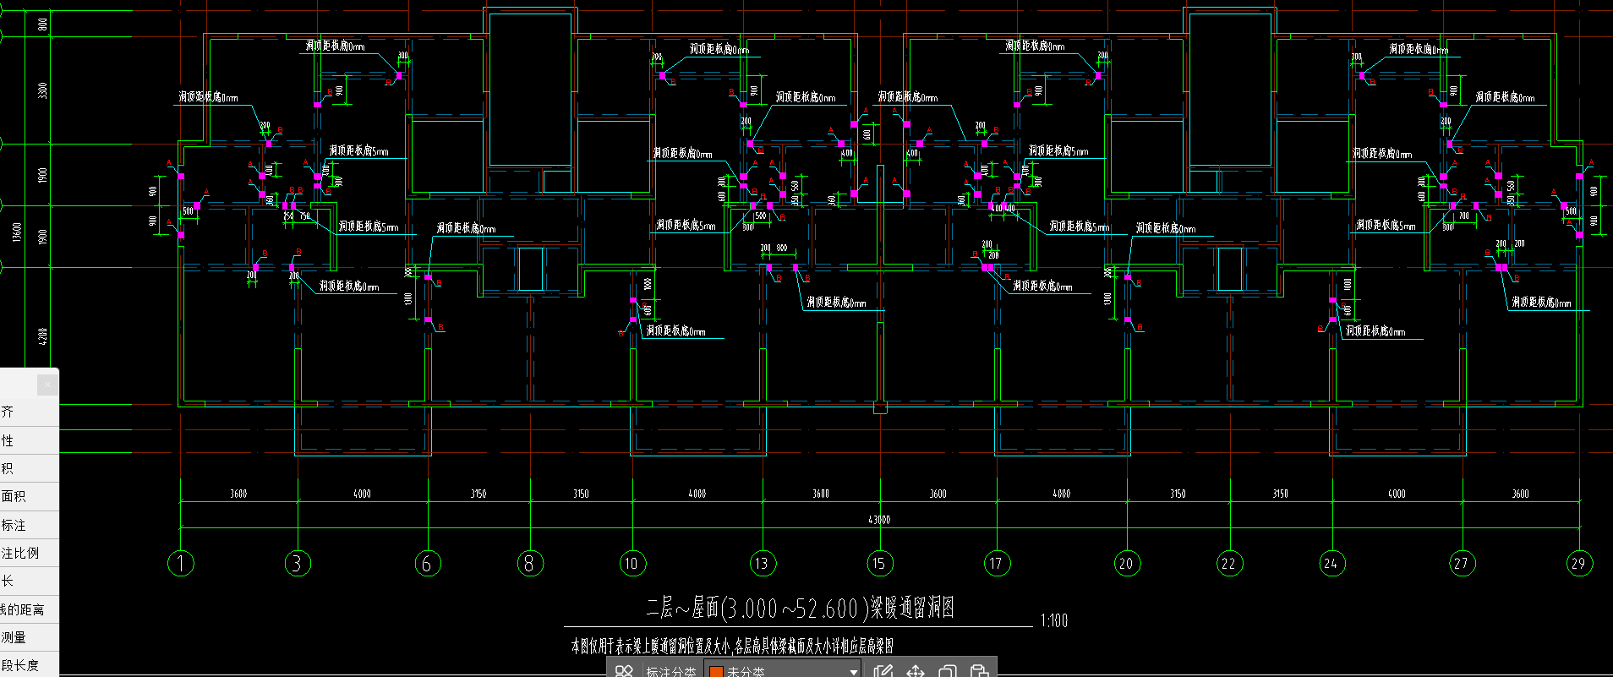Select the vertical 3300 dimension on left edge
The image size is (1613, 677).
point(43,90)
